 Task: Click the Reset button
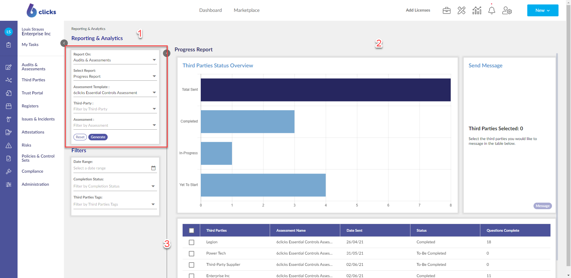[x=80, y=137]
